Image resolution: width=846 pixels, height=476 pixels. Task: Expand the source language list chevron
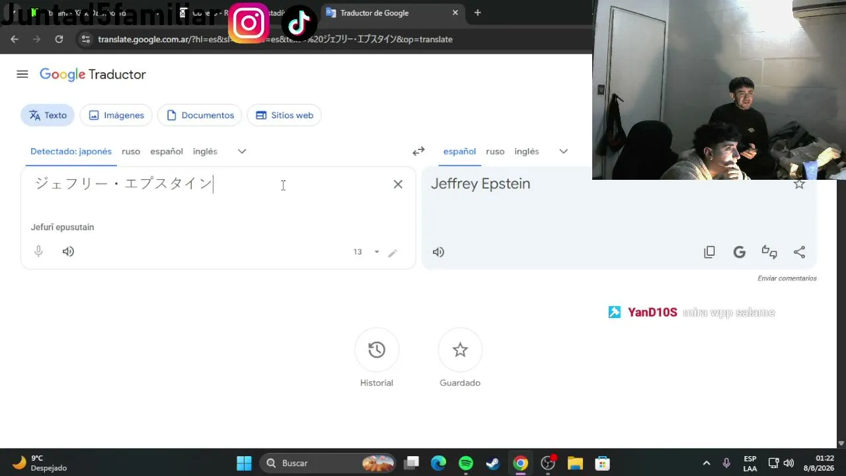pyautogui.click(x=242, y=151)
